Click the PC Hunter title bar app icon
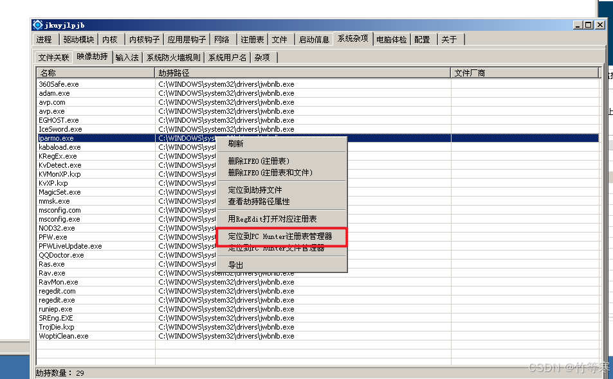Image resolution: width=613 pixels, height=379 pixels. pyautogui.click(x=38, y=25)
